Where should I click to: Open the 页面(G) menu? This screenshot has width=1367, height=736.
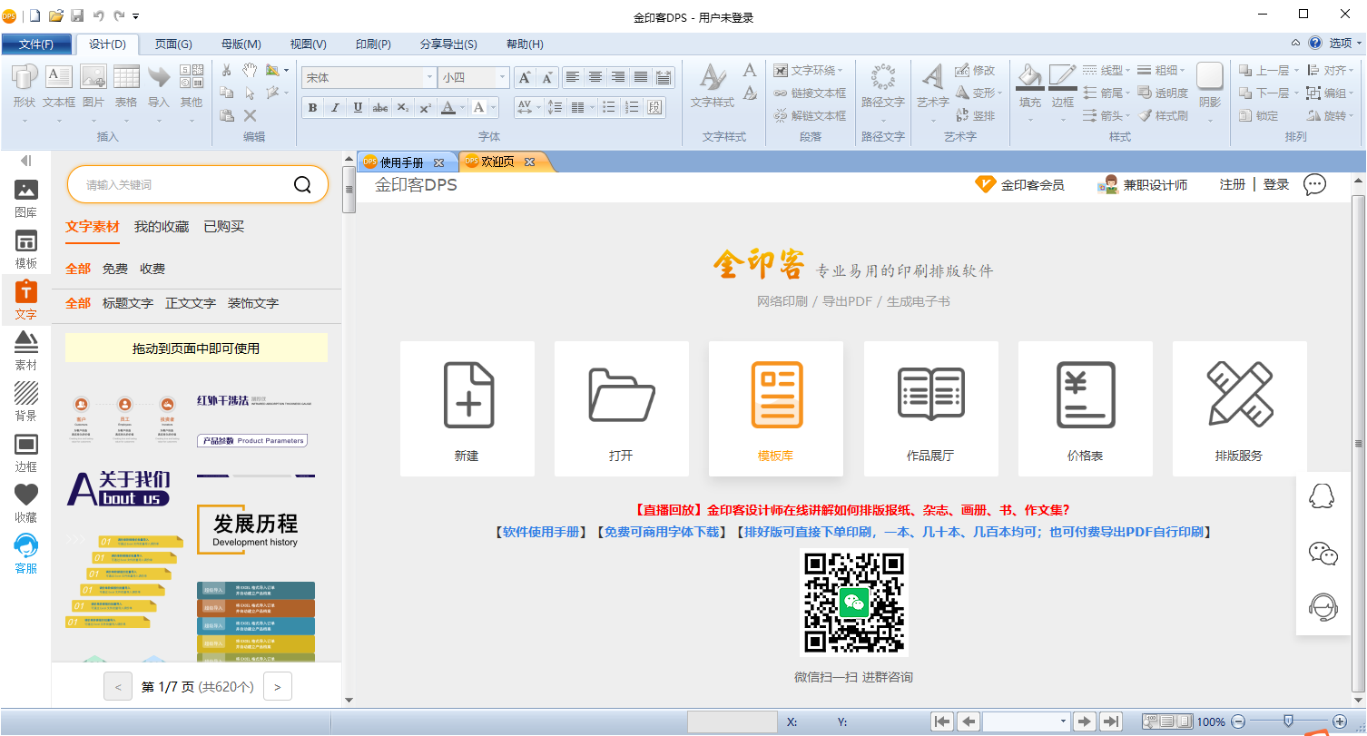(172, 43)
